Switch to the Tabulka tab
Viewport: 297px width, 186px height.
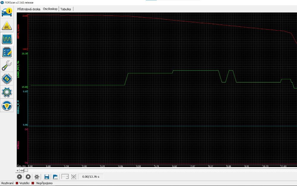(x=66, y=9)
